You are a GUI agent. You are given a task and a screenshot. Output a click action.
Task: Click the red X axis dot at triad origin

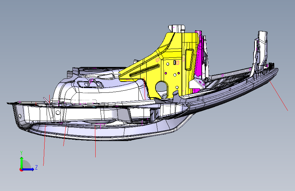coord(21,170)
